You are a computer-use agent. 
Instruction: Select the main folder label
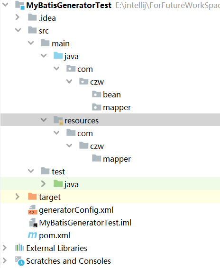(61, 43)
